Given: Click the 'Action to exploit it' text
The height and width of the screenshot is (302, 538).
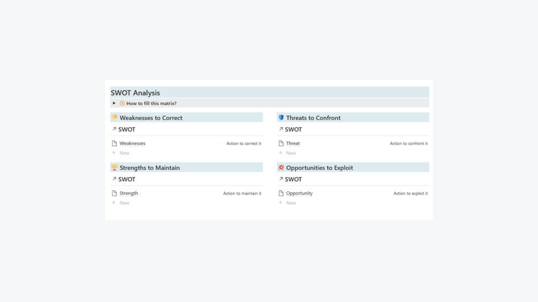Looking at the screenshot, I should tap(410, 193).
